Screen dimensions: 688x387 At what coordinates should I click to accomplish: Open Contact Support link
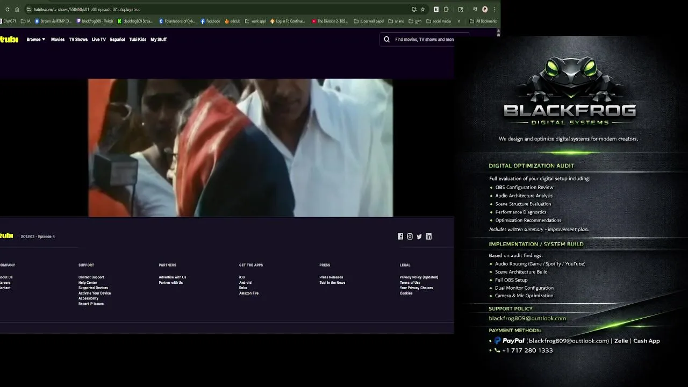coord(91,277)
